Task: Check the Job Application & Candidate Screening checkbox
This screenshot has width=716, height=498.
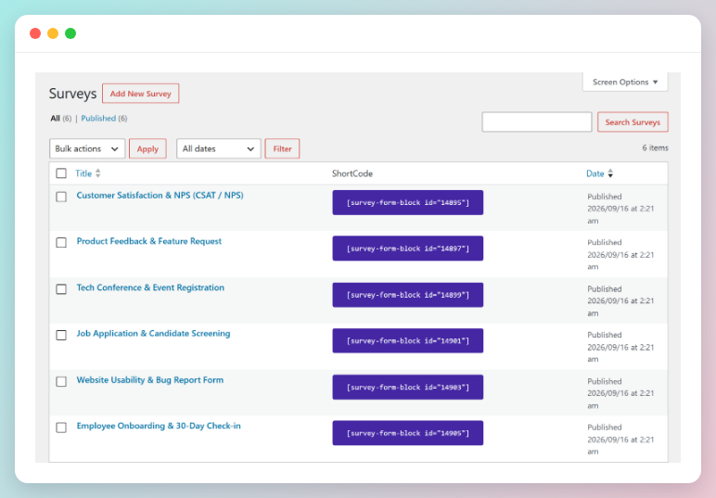Action: [x=61, y=335]
